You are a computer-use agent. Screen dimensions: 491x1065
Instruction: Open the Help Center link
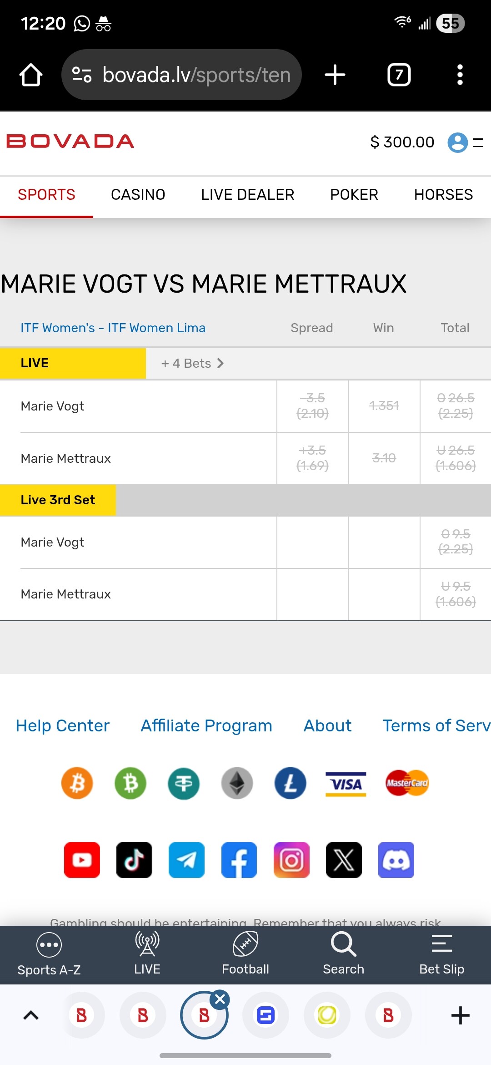63,725
